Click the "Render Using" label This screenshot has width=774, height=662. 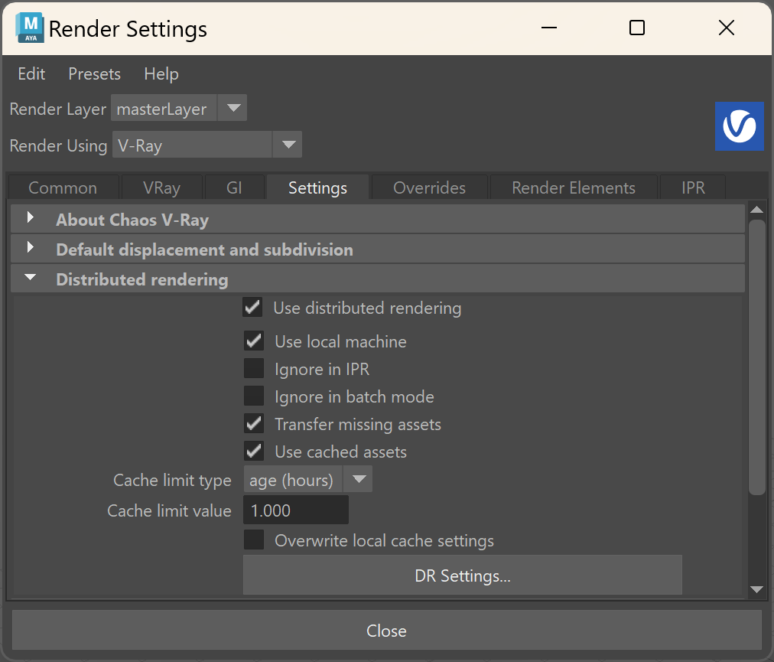tap(58, 145)
